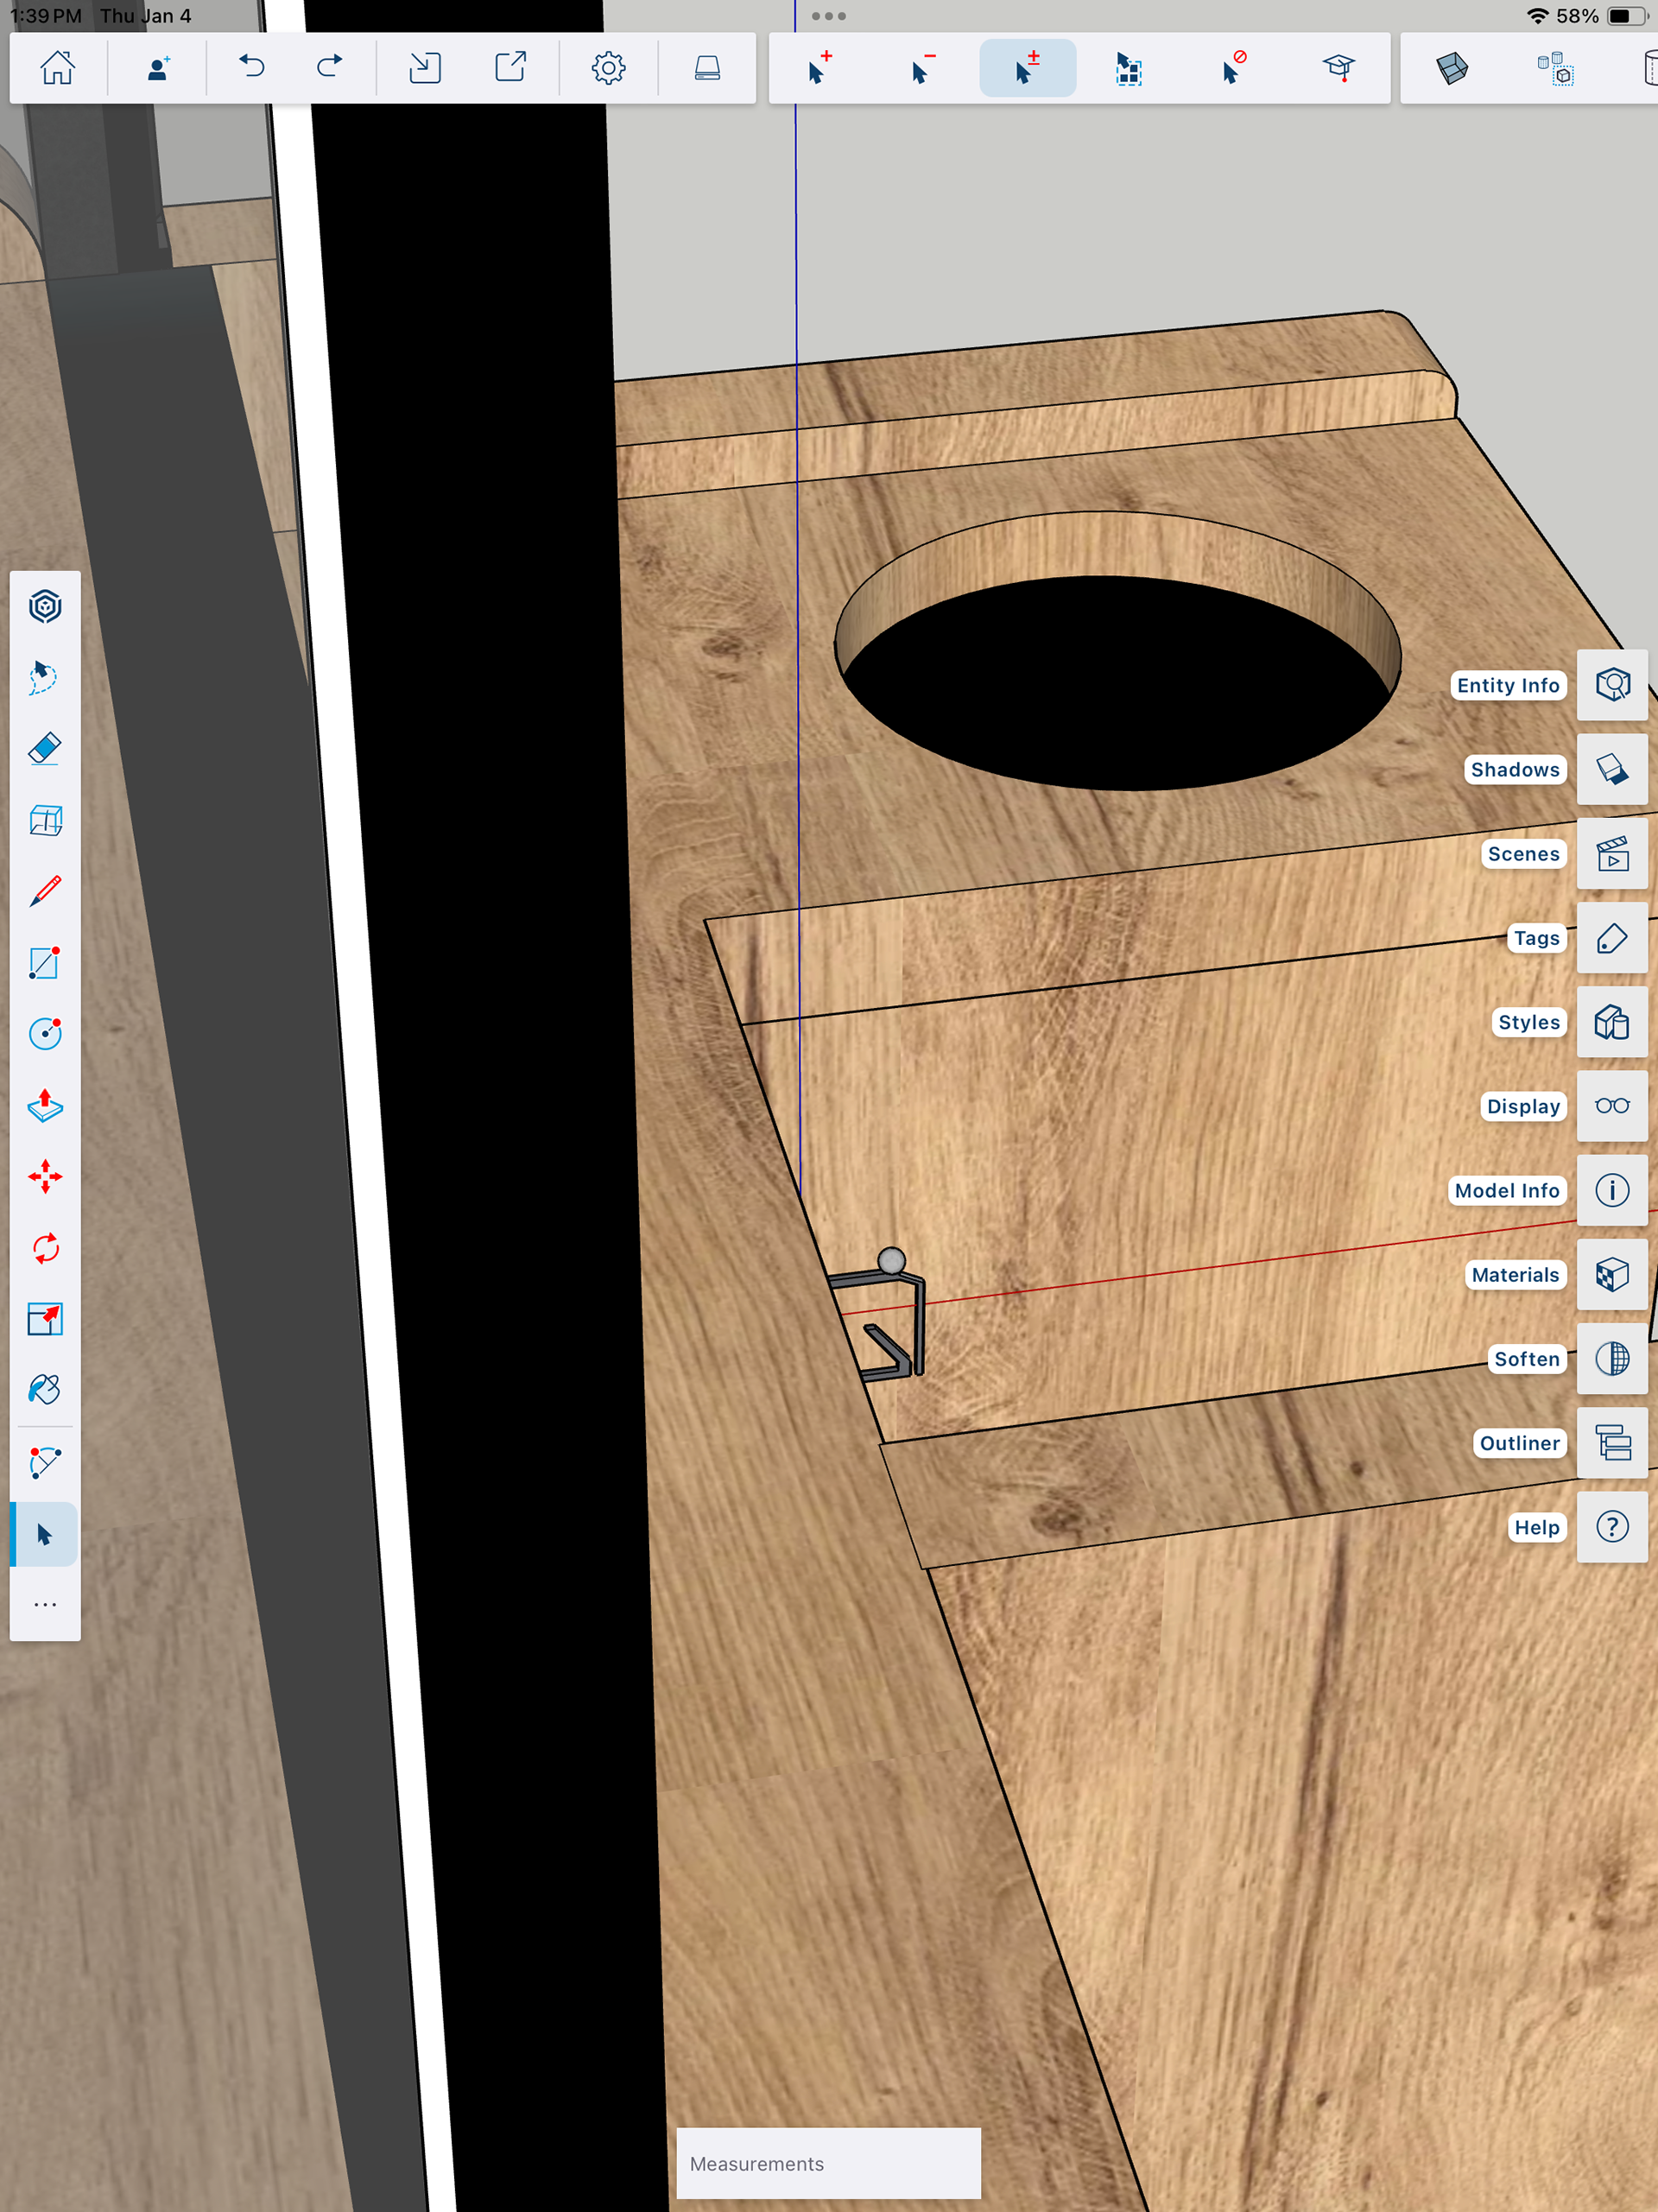This screenshot has height=2212, width=1658.
Task: Open the three-dot multitasking menu
Action: tap(828, 16)
